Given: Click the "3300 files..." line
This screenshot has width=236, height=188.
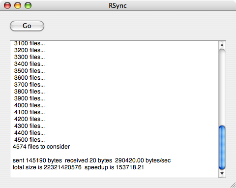Looking at the screenshot, I should click(29, 57).
